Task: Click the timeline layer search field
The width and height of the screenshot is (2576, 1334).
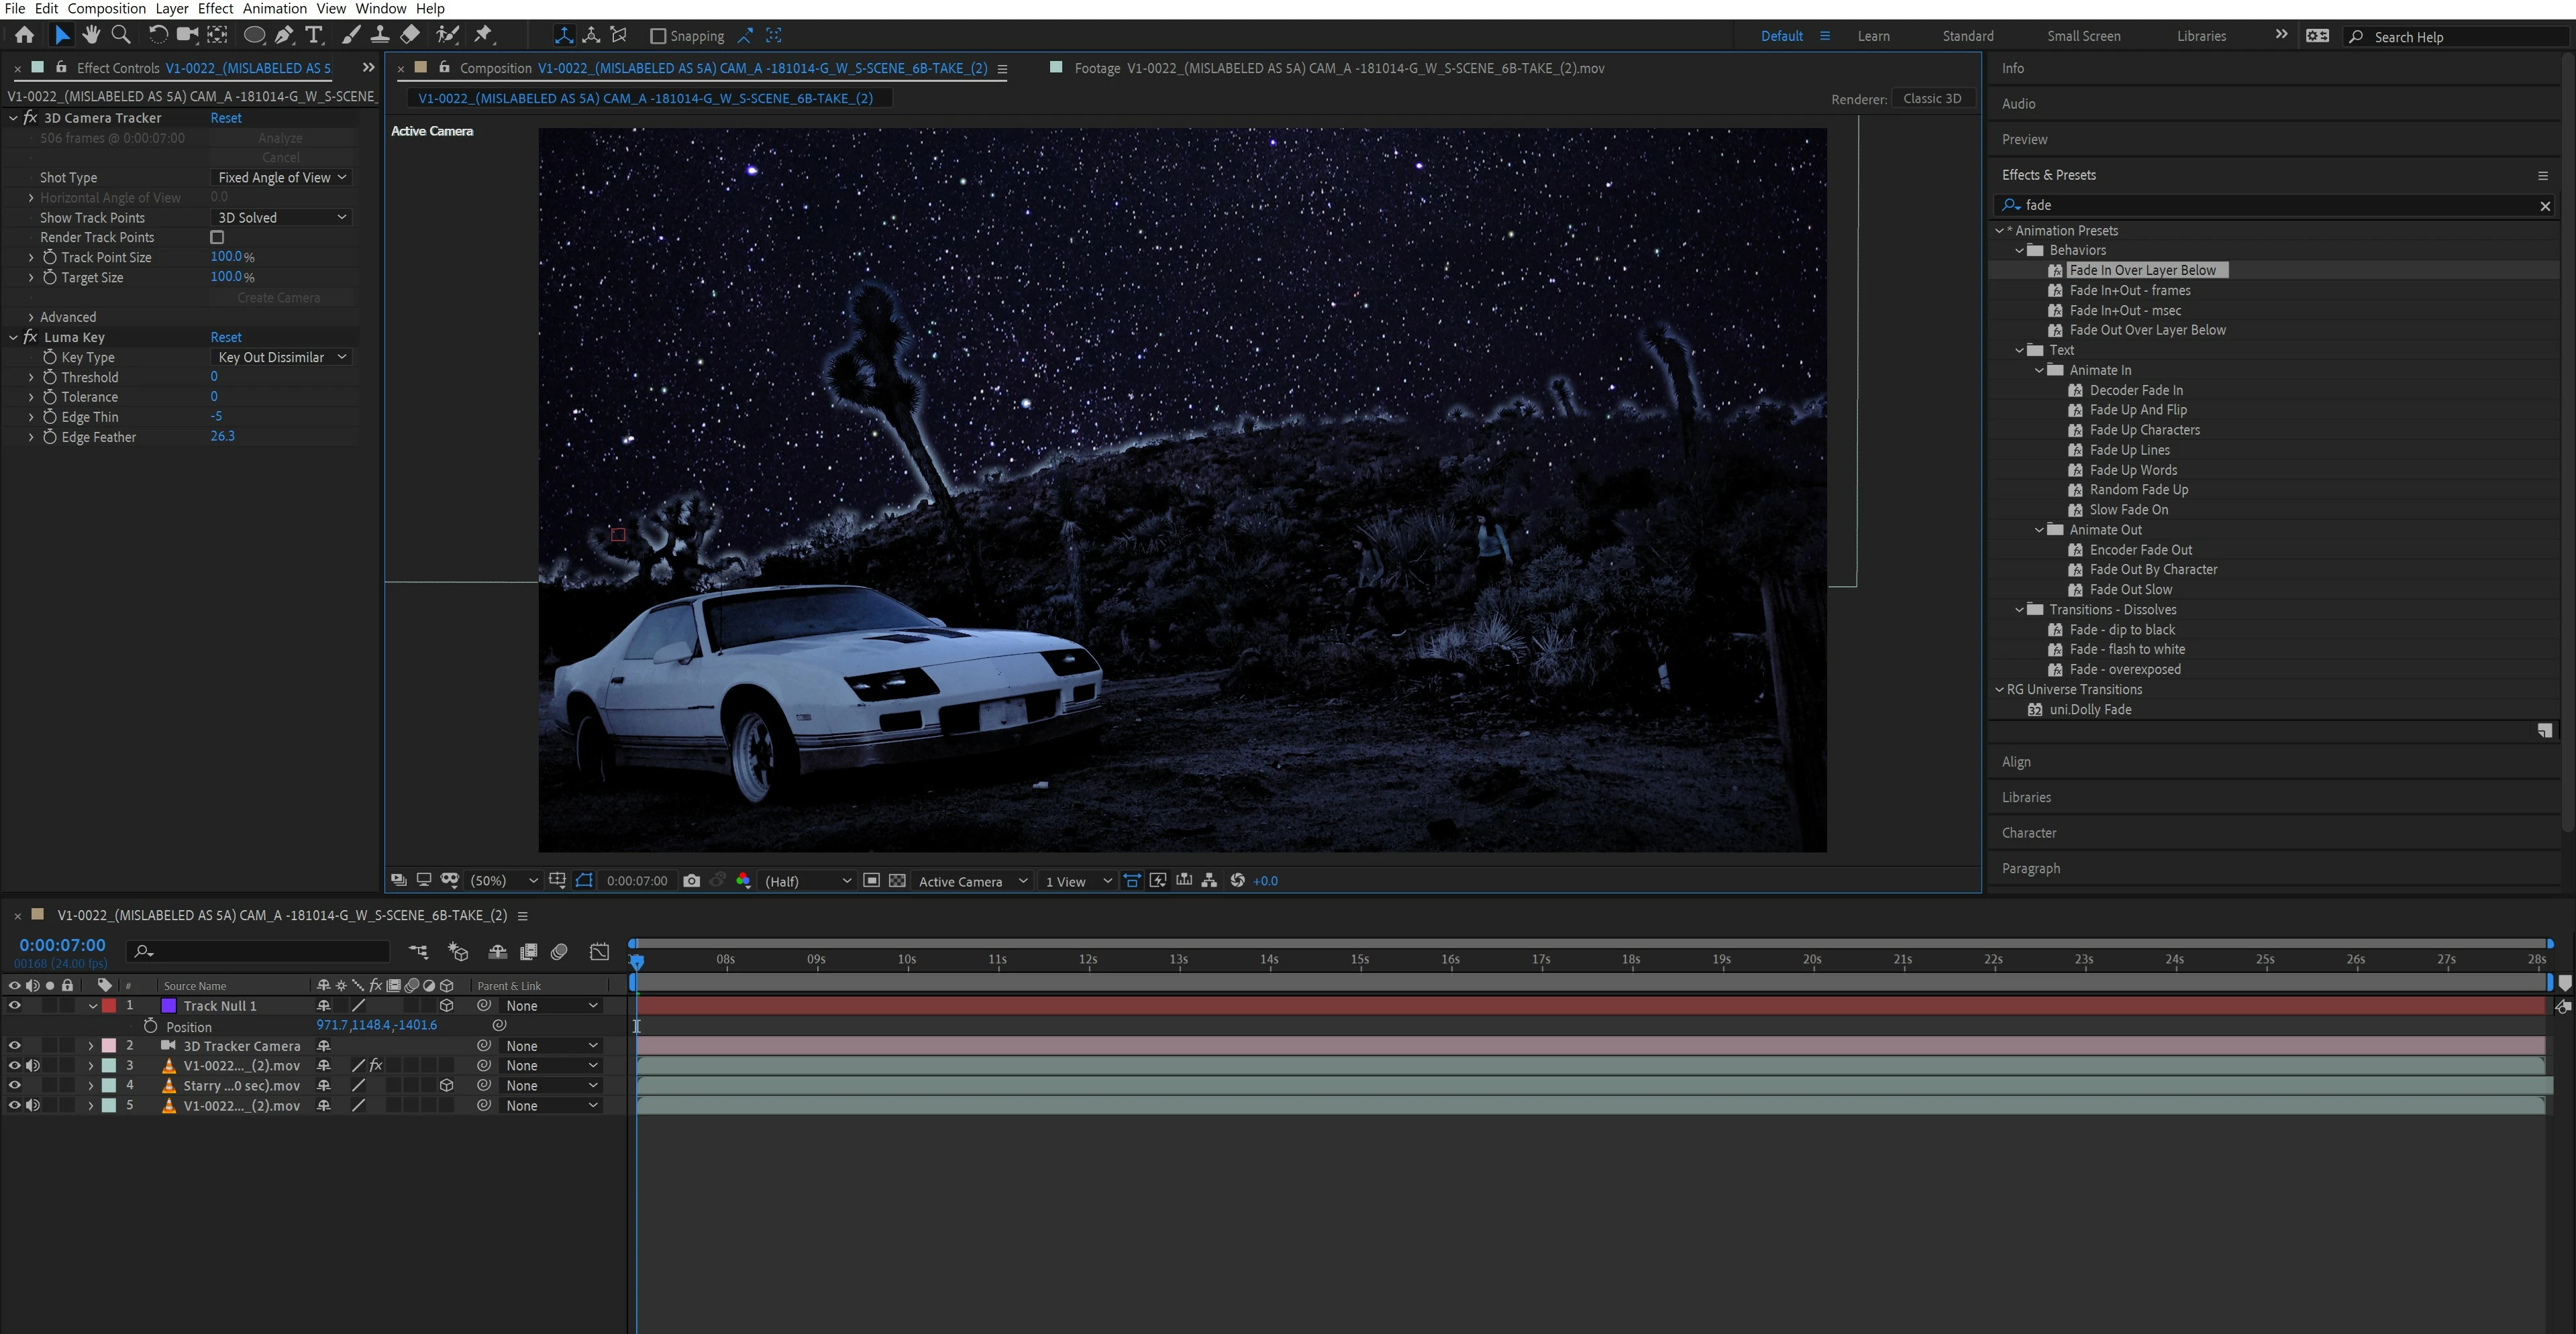Action: click(265, 951)
